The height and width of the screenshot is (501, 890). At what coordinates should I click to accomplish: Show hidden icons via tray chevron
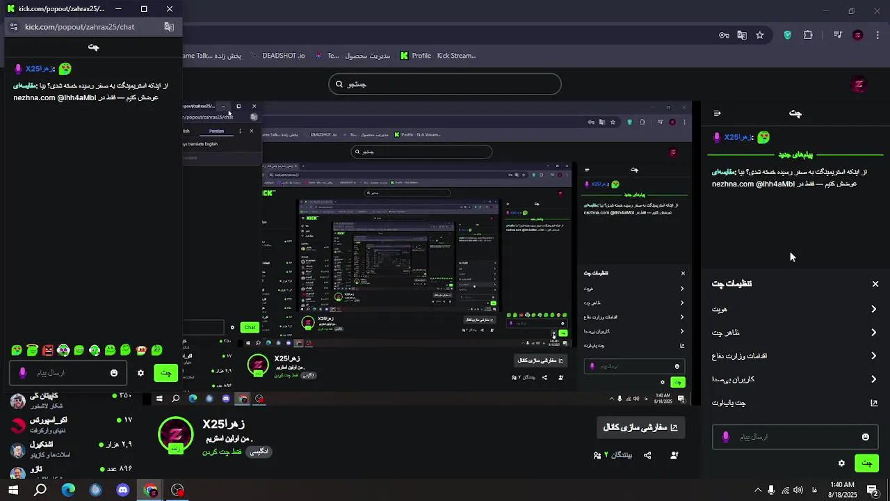758,490
